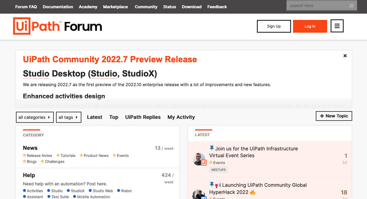Click the Sign Up button
Screen dimensions: 367x199
(274, 26)
